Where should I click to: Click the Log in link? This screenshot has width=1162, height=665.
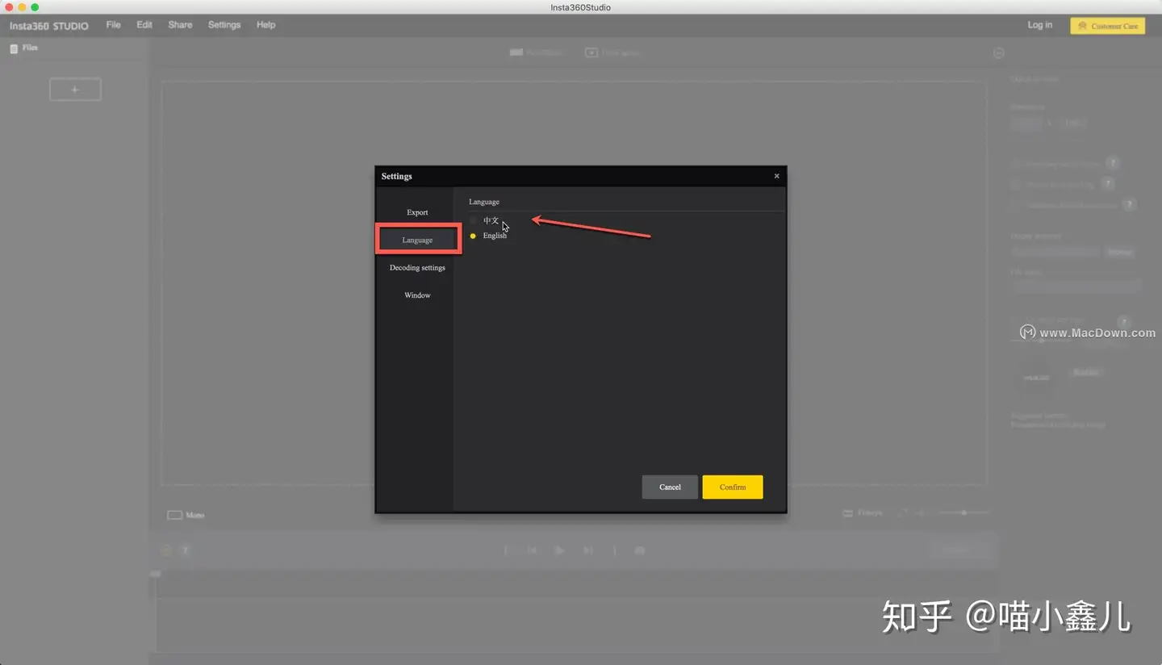click(x=1040, y=25)
